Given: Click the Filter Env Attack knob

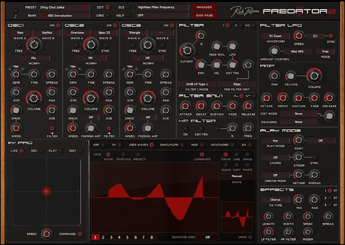Looking at the screenshot, I should point(185,107).
